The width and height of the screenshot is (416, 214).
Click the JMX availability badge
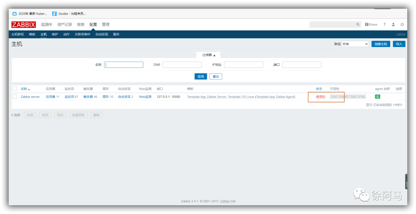click(353, 97)
